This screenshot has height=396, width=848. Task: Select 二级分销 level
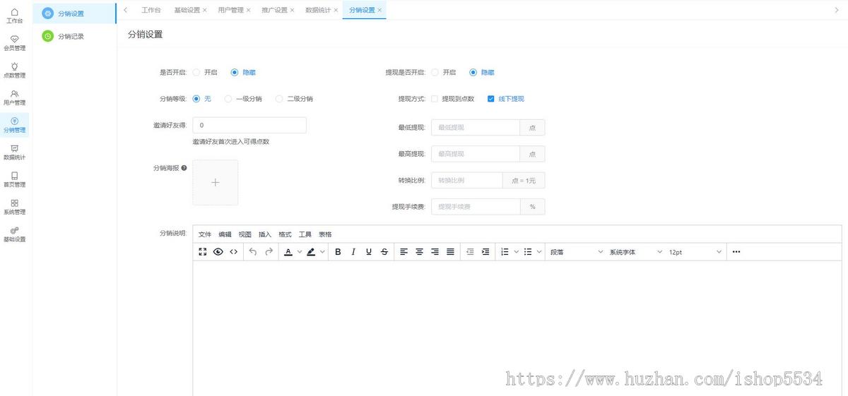point(294,99)
